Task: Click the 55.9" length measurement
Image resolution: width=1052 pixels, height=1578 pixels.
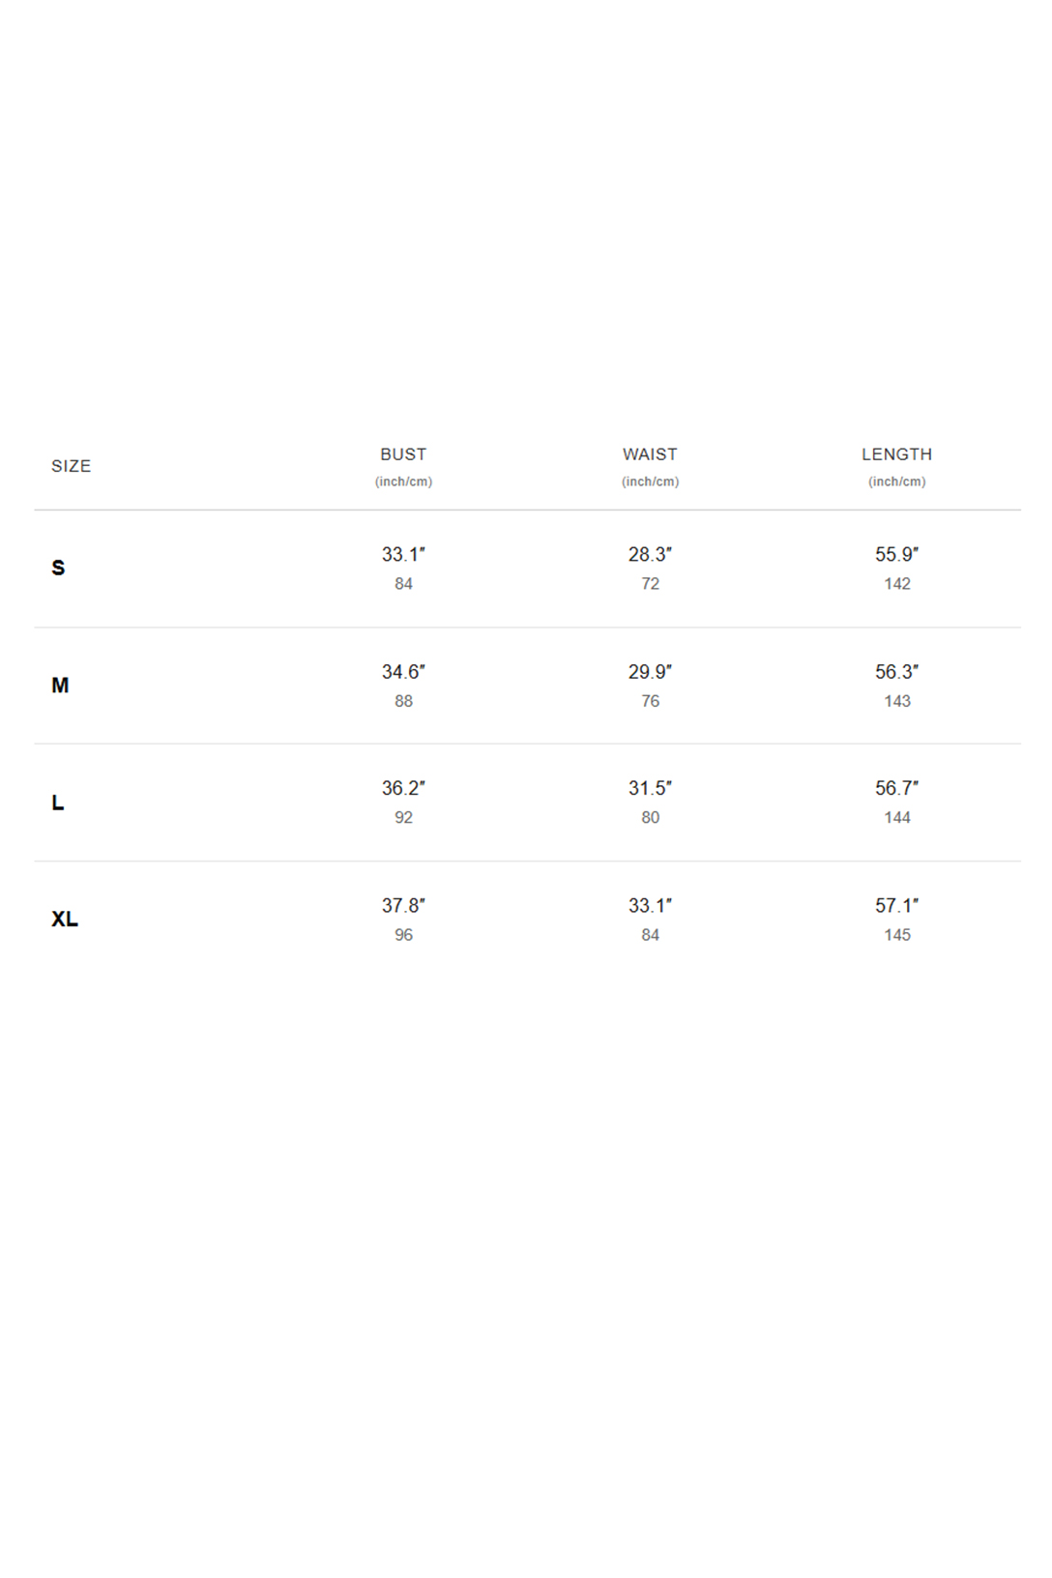Action: pyautogui.click(x=896, y=554)
